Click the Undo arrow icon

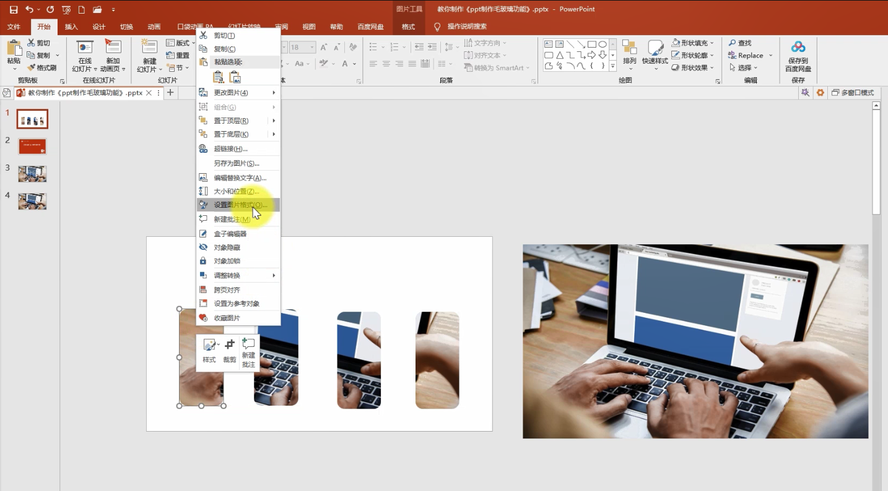pyautogui.click(x=29, y=10)
